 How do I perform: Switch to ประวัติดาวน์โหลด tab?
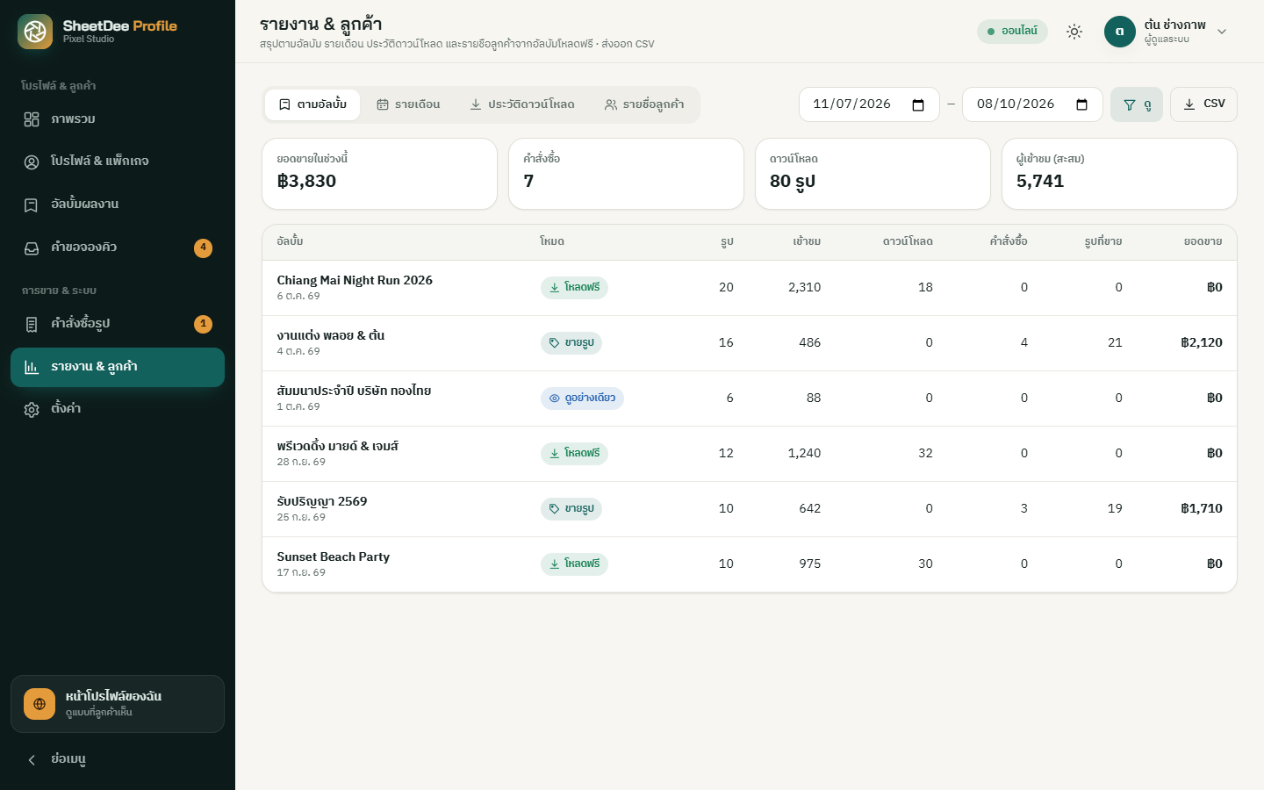point(522,104)
